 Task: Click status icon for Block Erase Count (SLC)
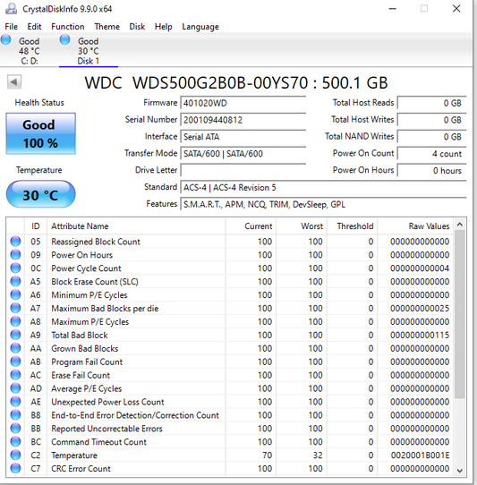tap(15, 281)
